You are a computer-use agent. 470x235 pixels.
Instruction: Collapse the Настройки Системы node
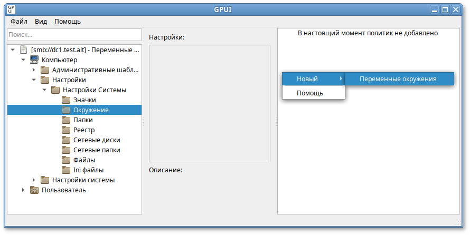point(44,90)
